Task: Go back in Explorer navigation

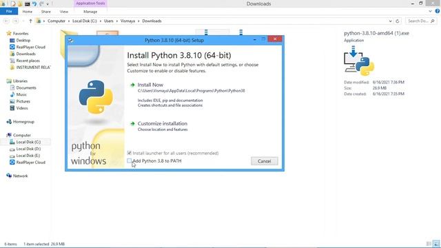Action: pos(6,21)
